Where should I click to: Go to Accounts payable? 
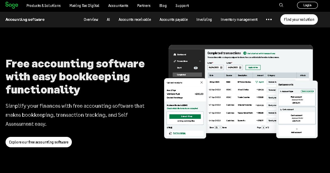click(174, 19)
